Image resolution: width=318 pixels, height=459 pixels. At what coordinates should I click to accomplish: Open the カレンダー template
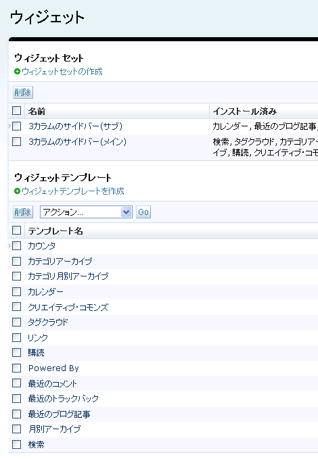pyautogui.click(x=45, y=292)
